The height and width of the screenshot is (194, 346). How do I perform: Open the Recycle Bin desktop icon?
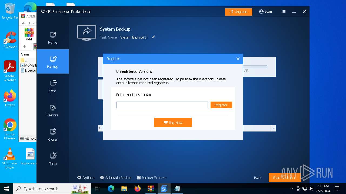point(10,11)
